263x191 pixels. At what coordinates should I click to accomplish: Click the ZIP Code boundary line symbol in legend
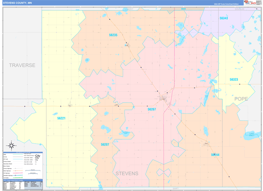point(18,159)
